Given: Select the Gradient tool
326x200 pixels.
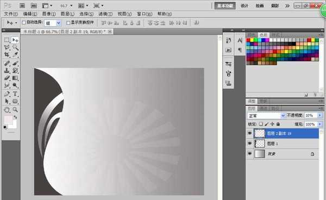Looking at the screenshot, I should (x=15, y=78).
